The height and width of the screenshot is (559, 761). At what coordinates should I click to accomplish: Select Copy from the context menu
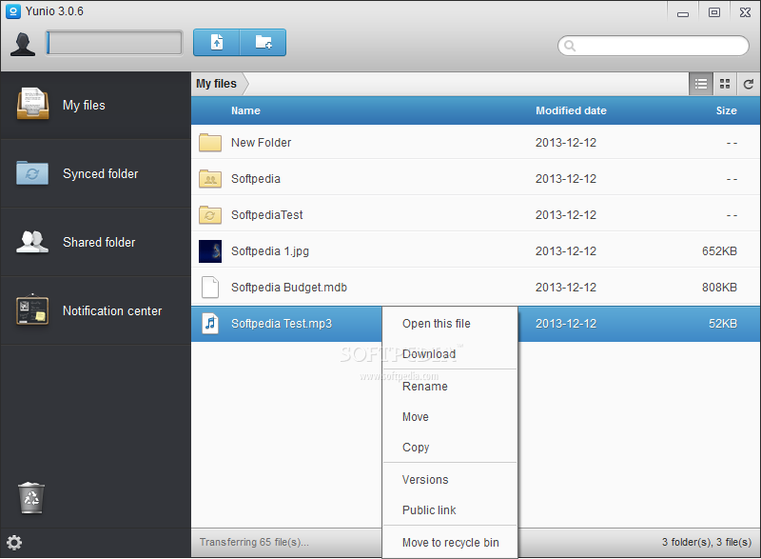[450, 448]
